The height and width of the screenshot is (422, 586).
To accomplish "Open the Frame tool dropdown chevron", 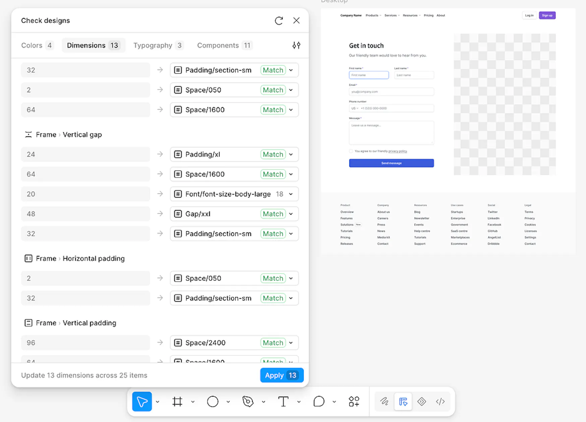I will point(193,402).
